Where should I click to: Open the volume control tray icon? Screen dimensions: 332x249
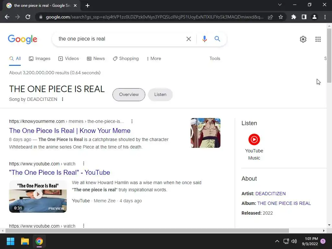click(294, 241)
